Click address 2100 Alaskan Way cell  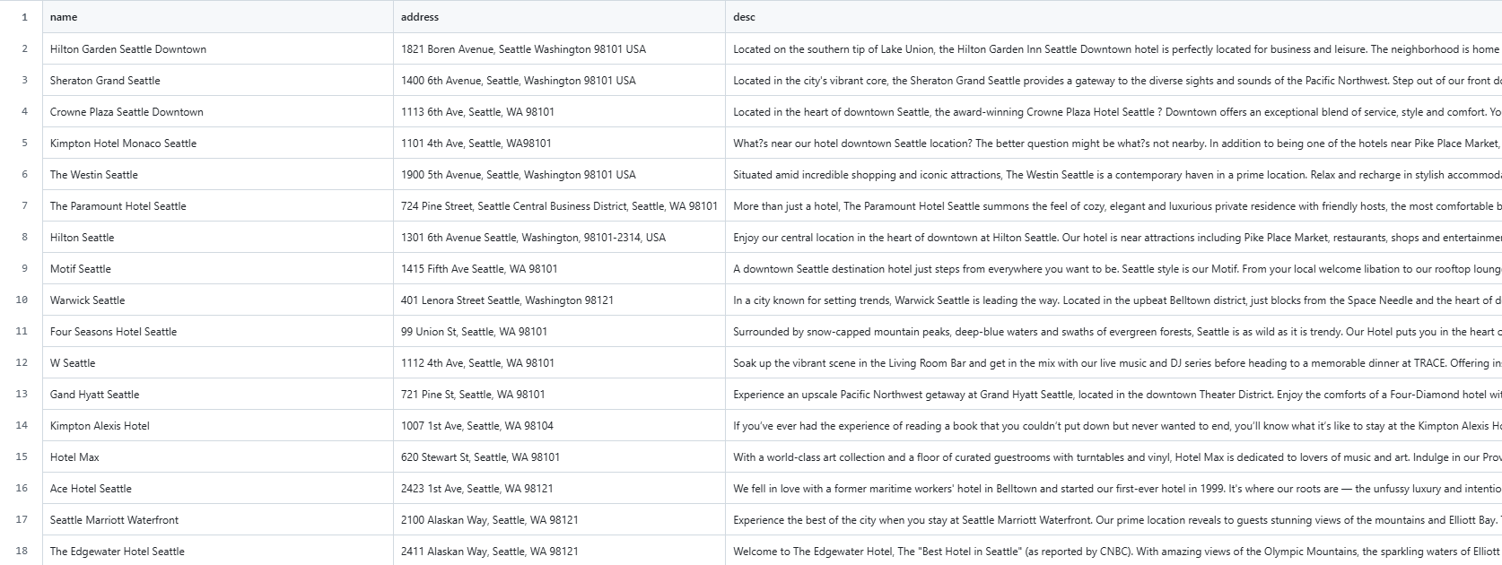coord(559,520)
